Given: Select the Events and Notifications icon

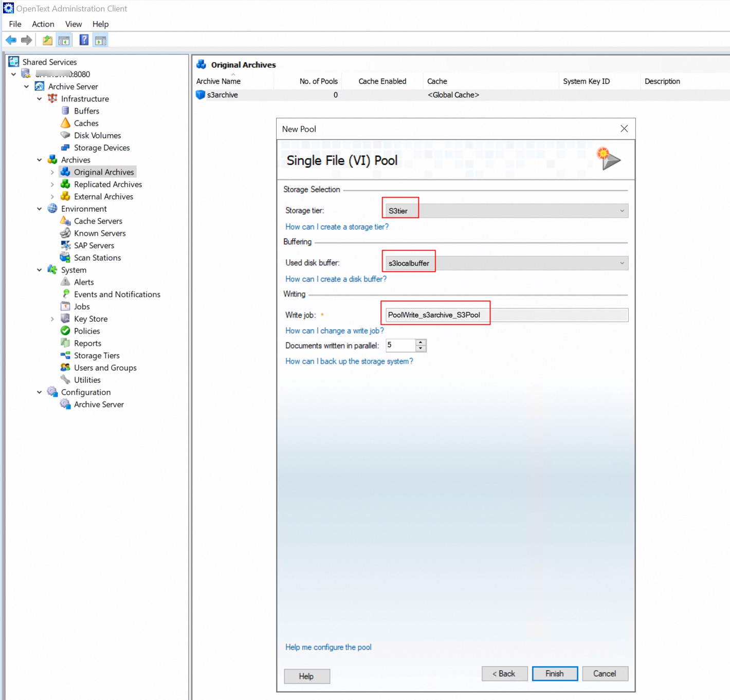Looking at the screenshot, I should pos(65,294).
